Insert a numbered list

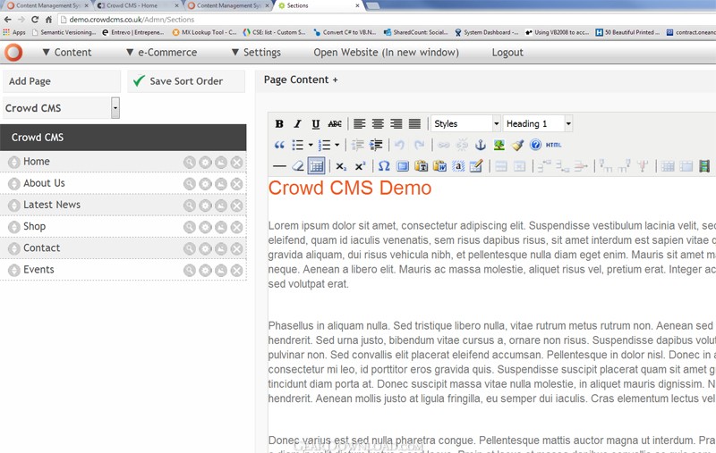(x=324, y=145)
